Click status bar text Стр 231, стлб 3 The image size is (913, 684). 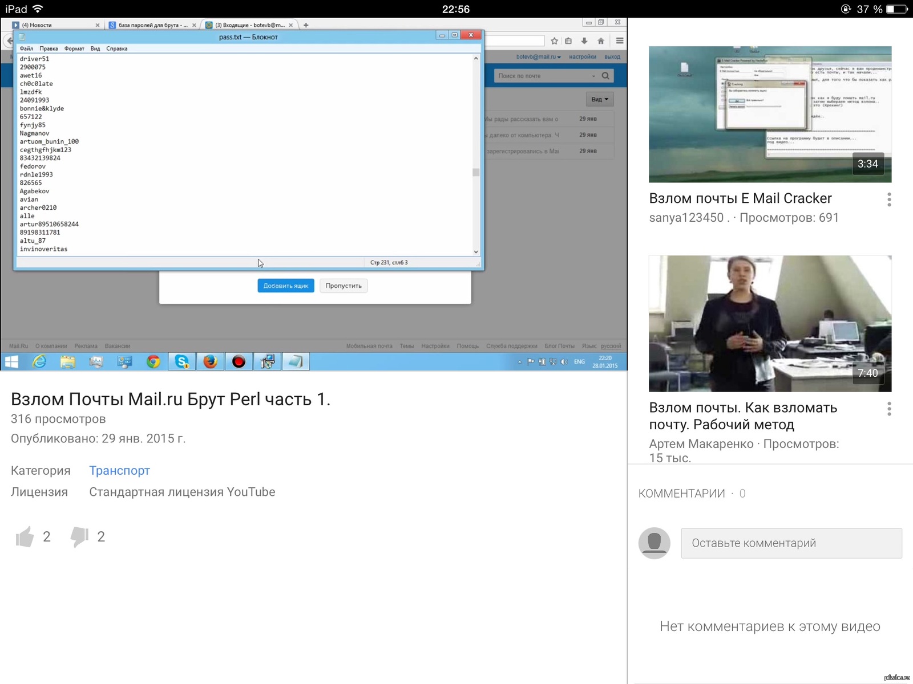tap(389, 263)
